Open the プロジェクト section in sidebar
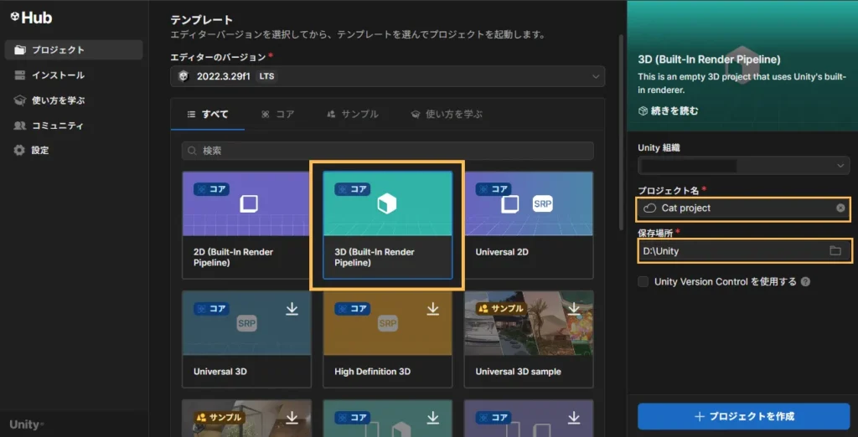 (x=74, y=49)
